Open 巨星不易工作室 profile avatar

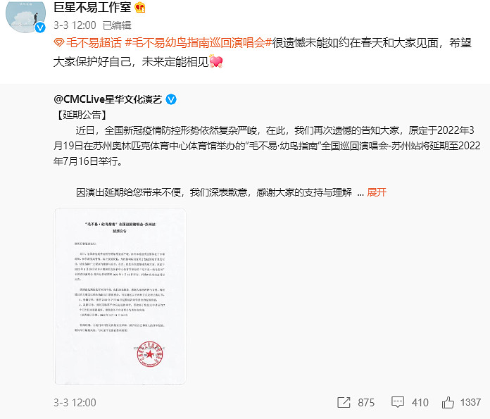tap(25, 15)
